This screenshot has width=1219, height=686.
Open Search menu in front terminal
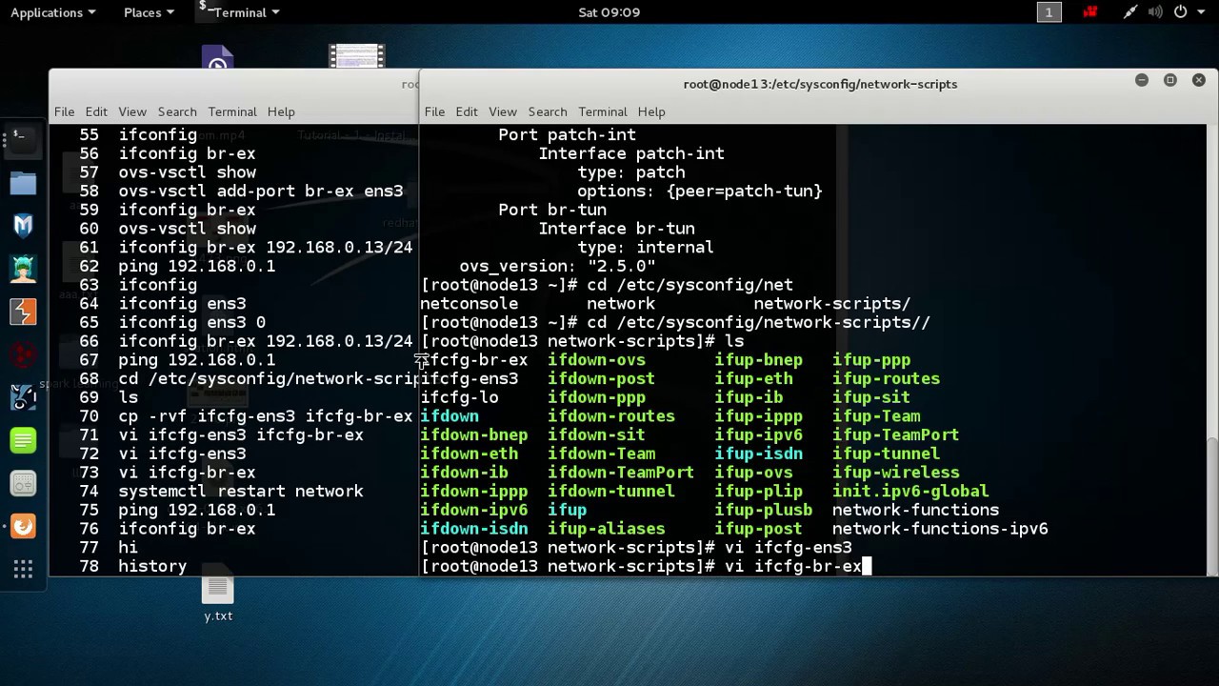click(548, 111)
